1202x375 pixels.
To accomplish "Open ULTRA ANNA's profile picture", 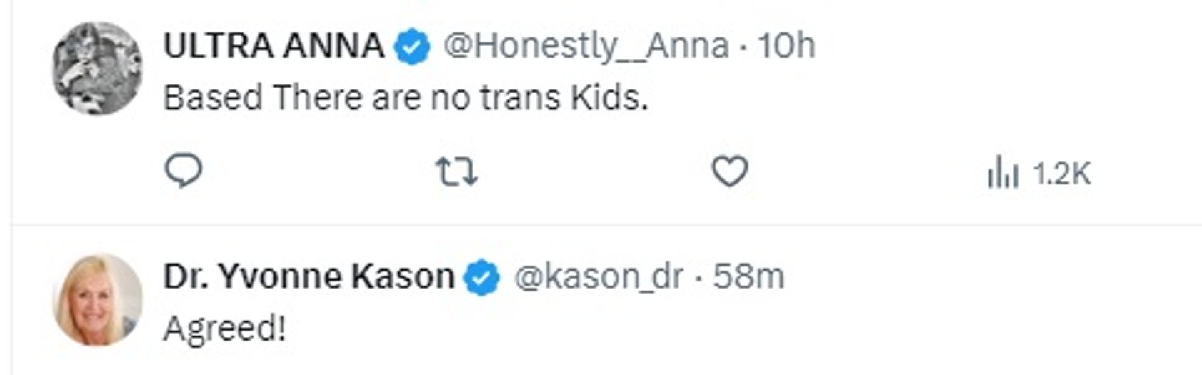I will 97,69.
